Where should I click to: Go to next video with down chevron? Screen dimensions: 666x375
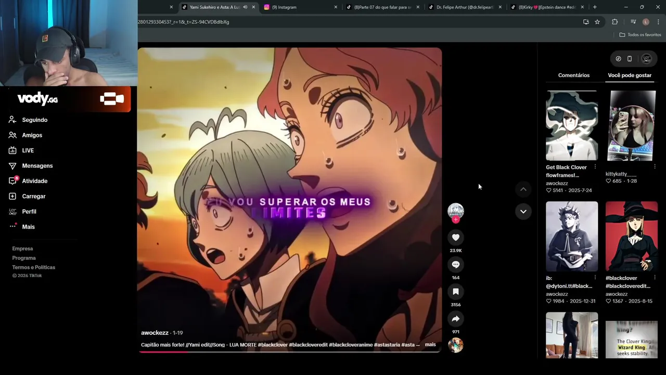[x=523, y=211]
